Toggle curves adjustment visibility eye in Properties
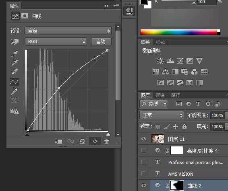 95,141
